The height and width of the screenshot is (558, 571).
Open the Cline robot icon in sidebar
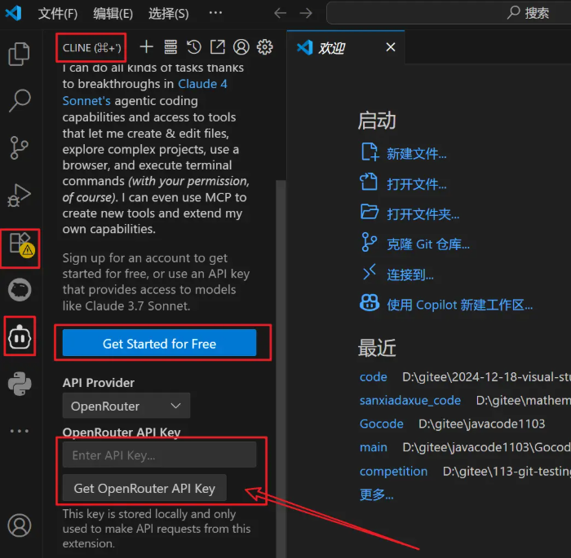[x=20, y=337]
